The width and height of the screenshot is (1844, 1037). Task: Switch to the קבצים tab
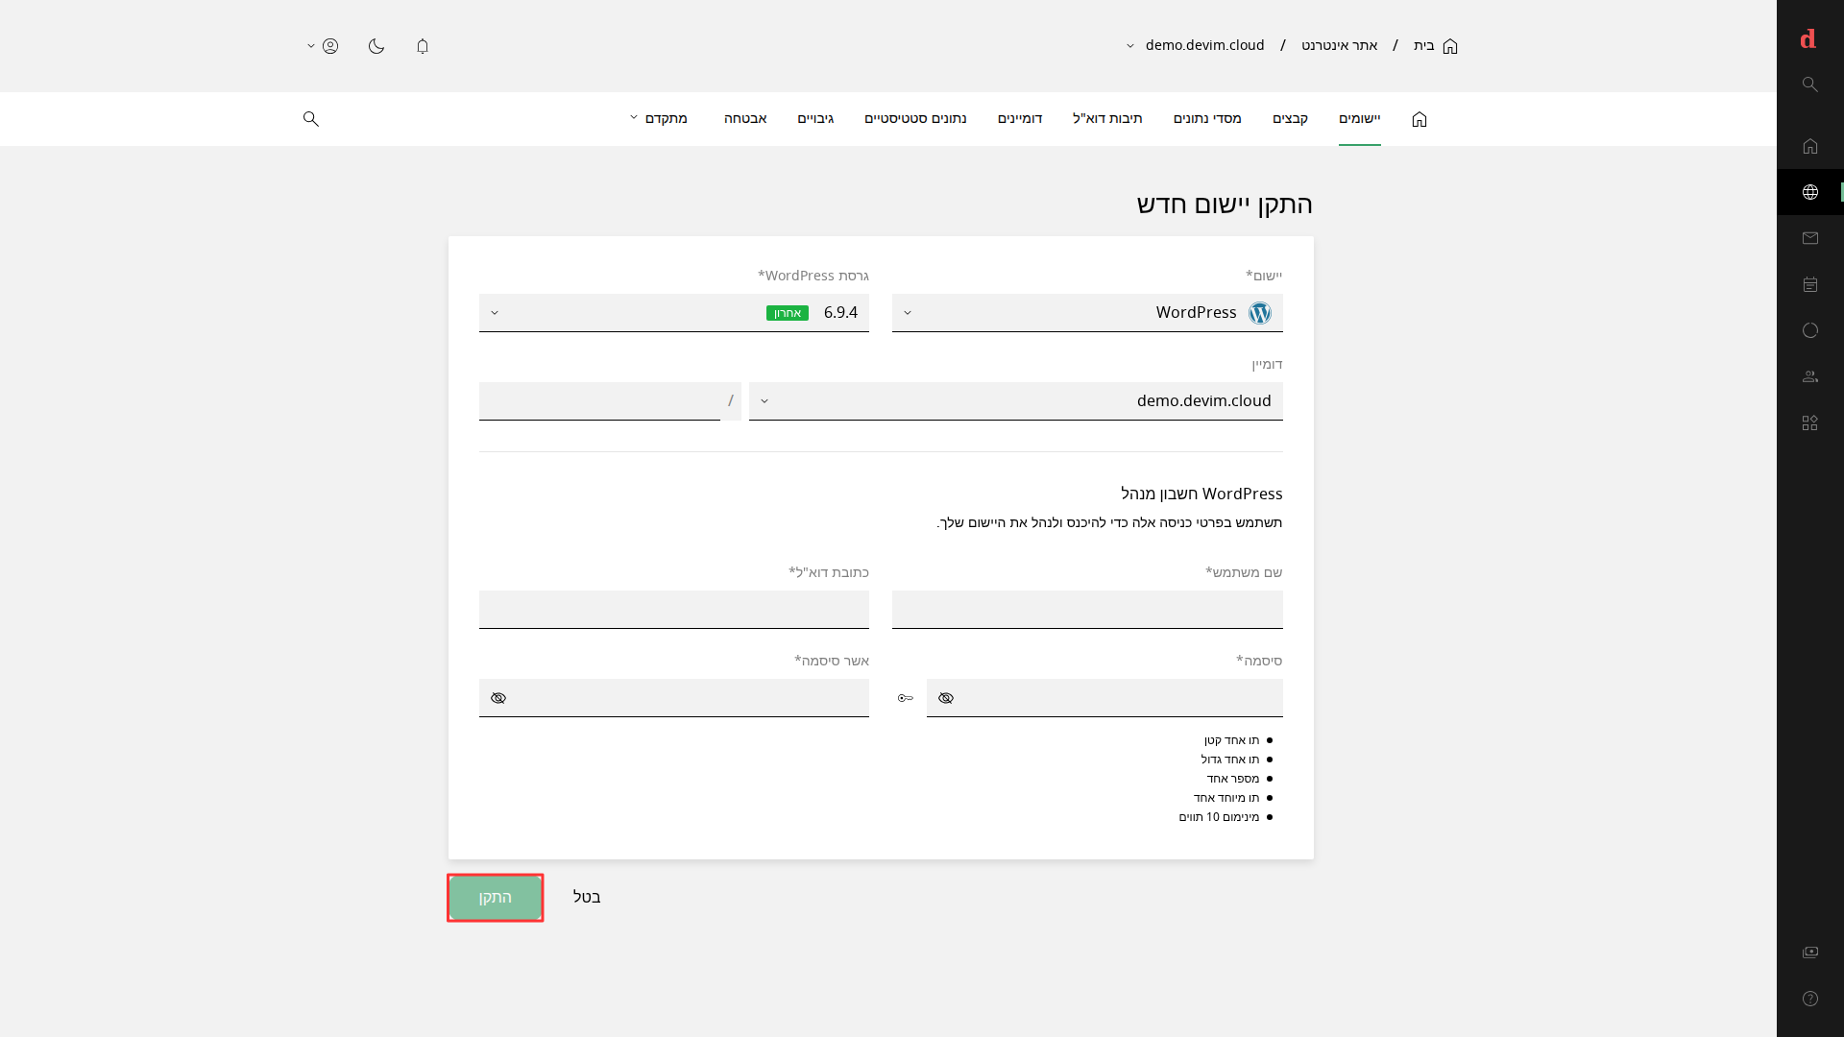[x=1291, y=118]
